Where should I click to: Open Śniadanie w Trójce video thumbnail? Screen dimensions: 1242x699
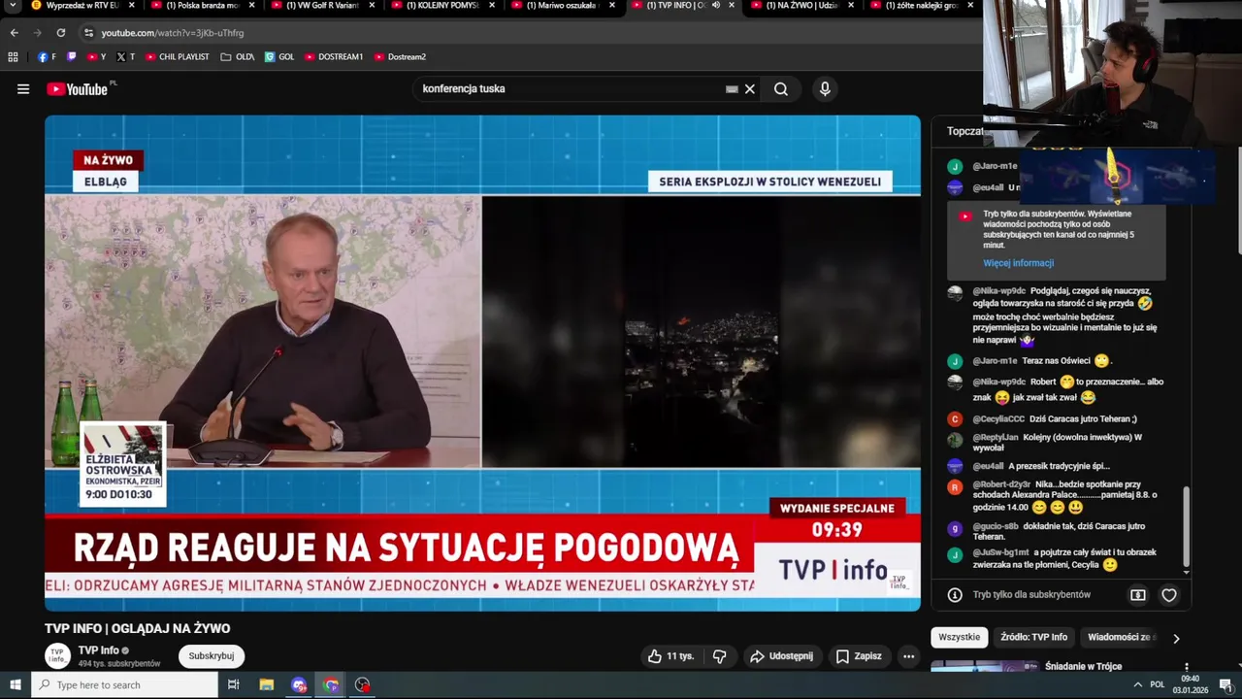point(984,666)
